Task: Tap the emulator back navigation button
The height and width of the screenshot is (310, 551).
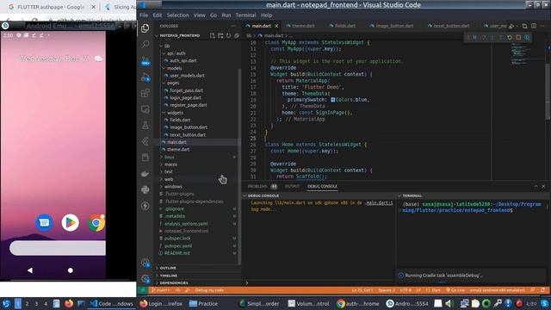Action: click(x=30, y=270)
